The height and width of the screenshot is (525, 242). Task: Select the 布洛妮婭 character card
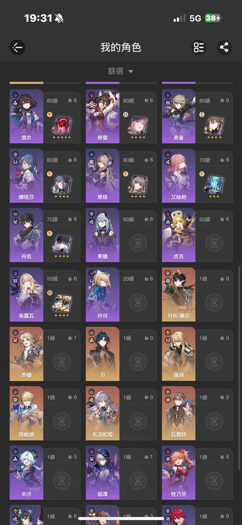(121, 413)
